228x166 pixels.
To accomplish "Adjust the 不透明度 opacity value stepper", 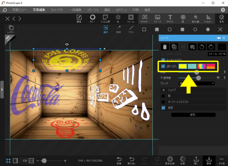I will (x=225, y=77).
